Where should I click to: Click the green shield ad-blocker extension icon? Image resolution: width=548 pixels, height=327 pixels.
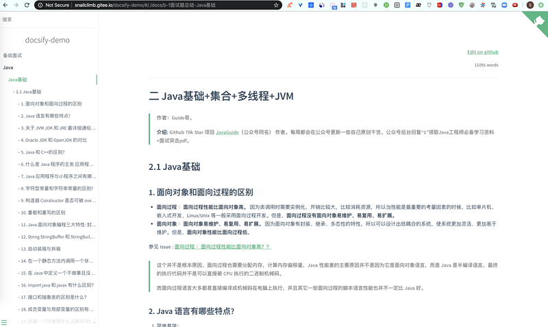point(461,5)
